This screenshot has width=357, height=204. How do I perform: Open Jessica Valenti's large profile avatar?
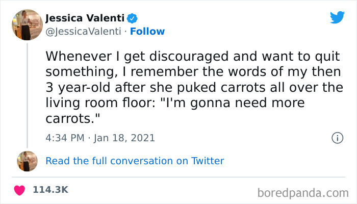pyautogui.click(x=27, y=24)
